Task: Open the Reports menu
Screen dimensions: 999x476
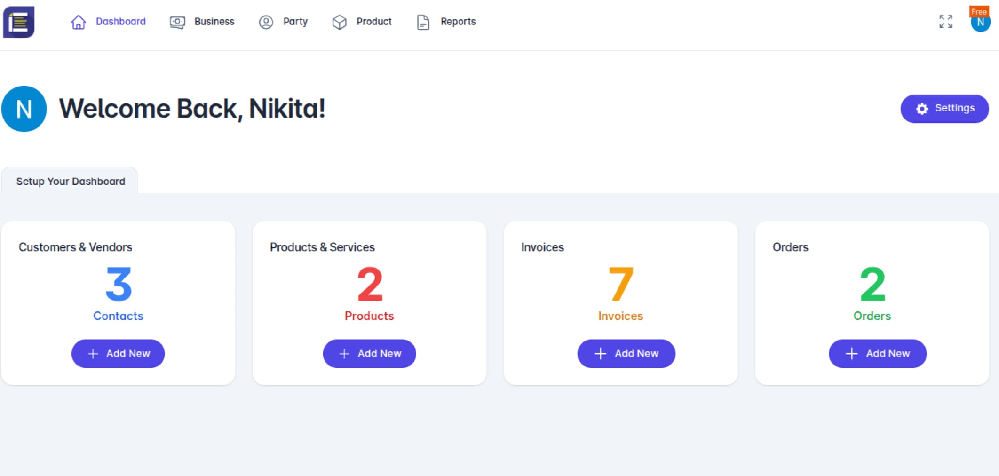Action: point(458,22)
